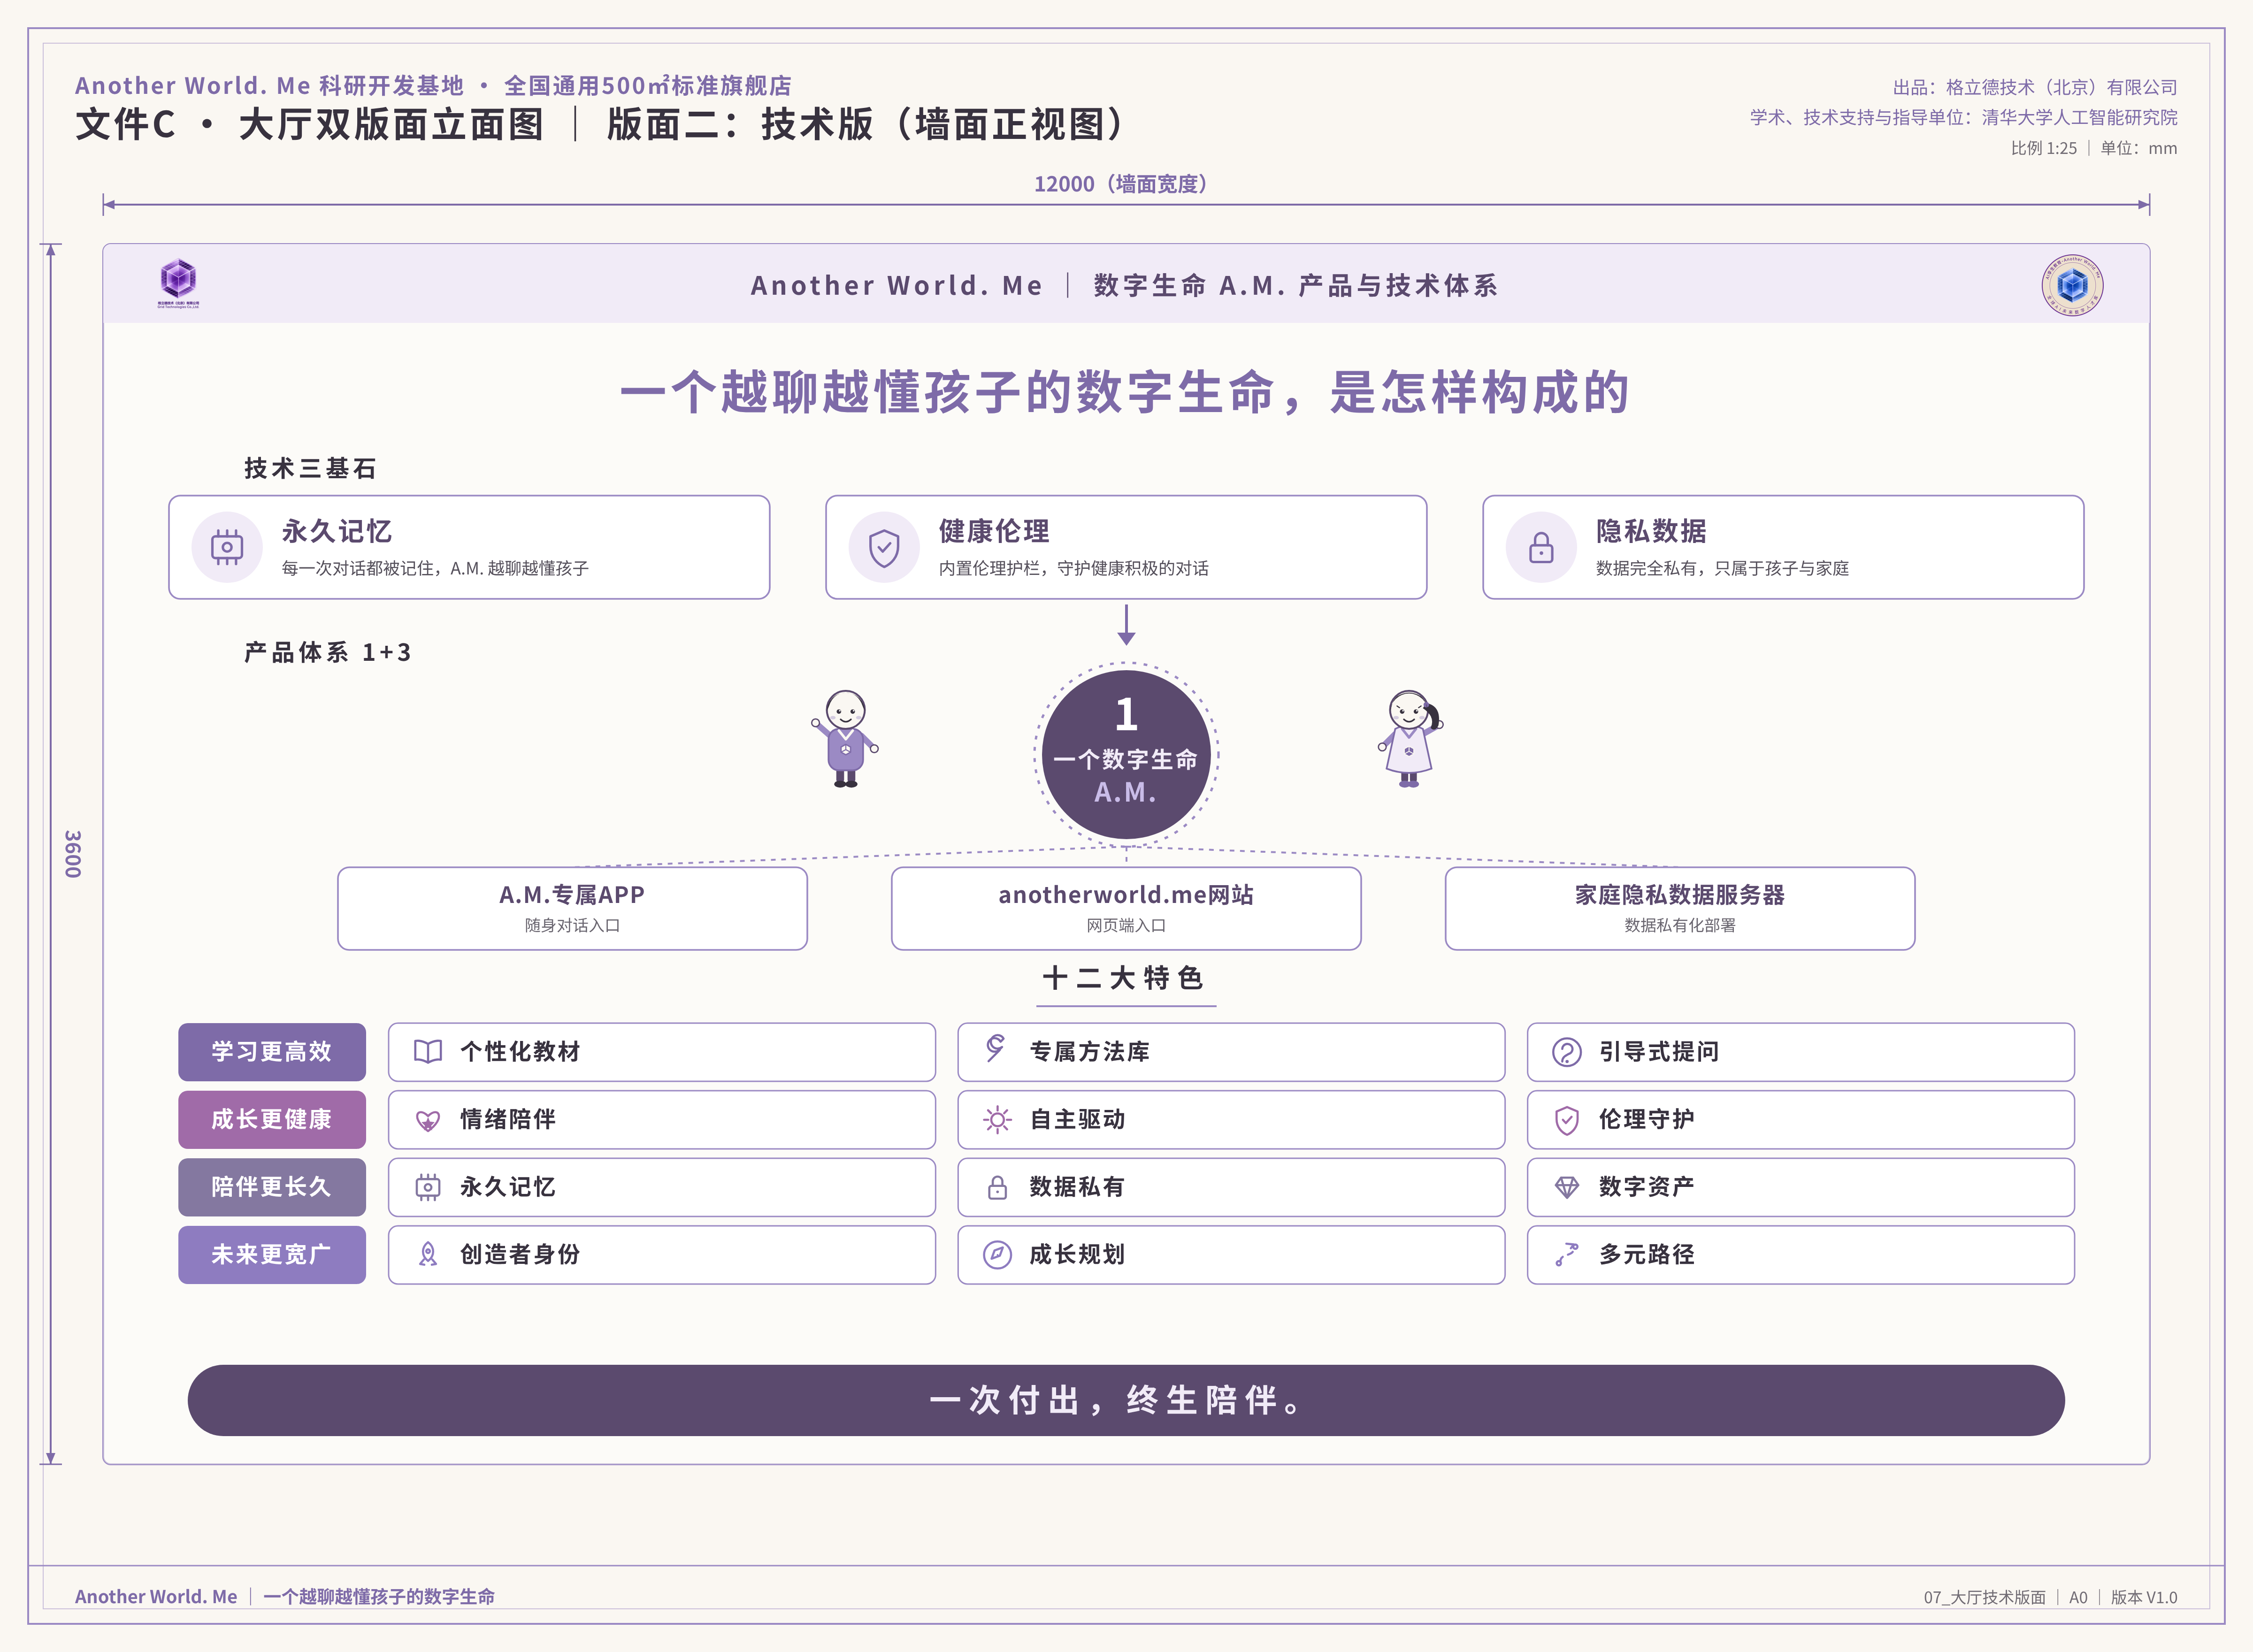Image resolution: width=2253 pixels, height=1652 pixels.
Task: Click the 永久记忆 cornerstone card title
Action: point(336,531)
